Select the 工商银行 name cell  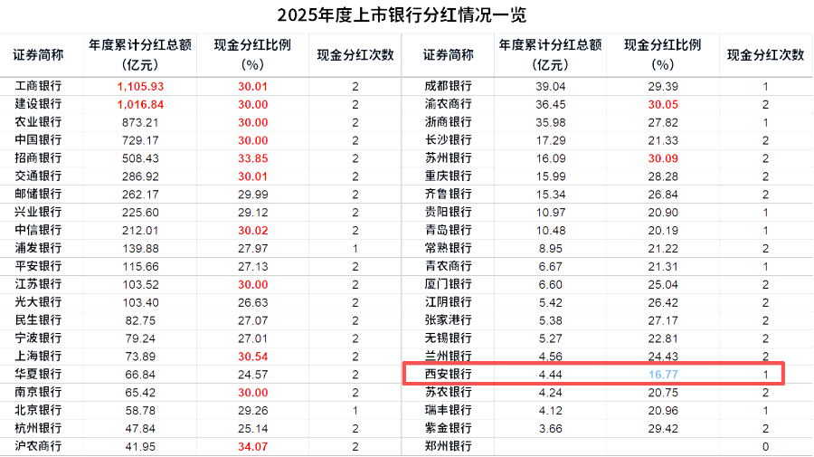[38, 86]
